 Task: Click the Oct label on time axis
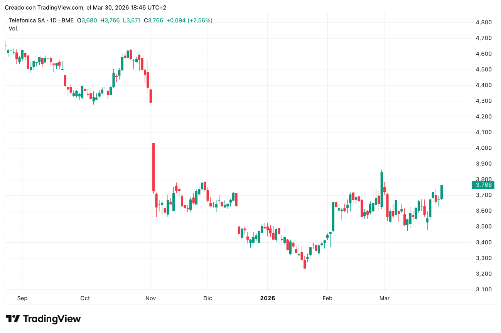click(85, 298)
